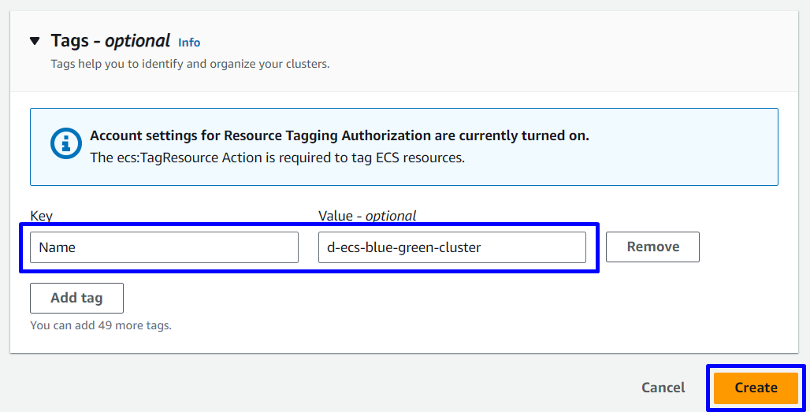Focus the Key field containing Name
810x412 pixels.
point(164,247)
